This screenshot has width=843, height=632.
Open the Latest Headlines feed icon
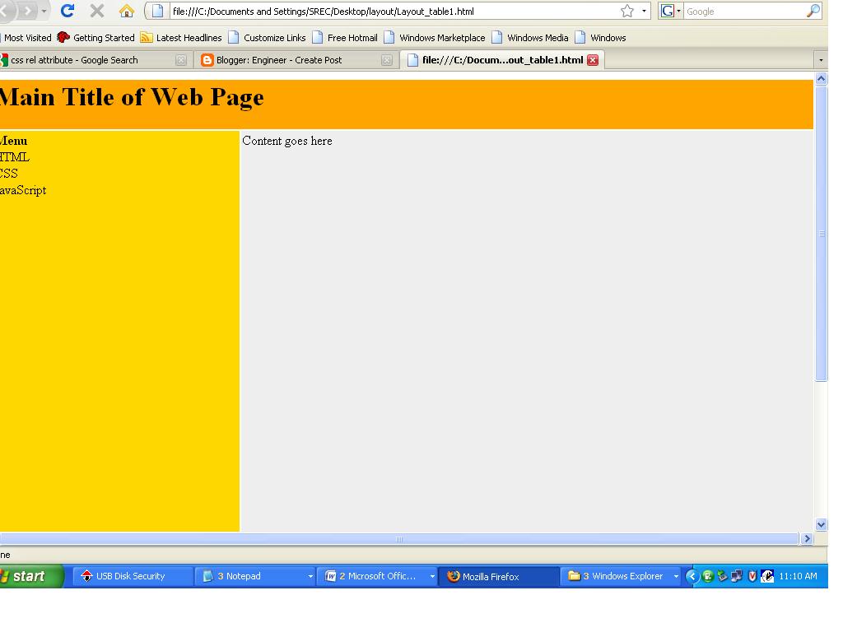coord(147,37)
